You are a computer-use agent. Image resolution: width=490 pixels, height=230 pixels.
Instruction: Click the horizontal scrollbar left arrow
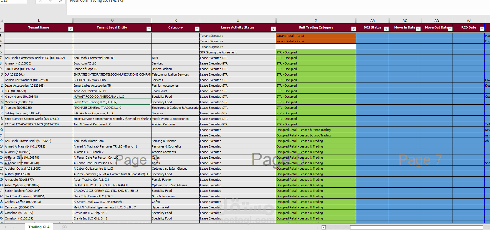pos(324,228)
